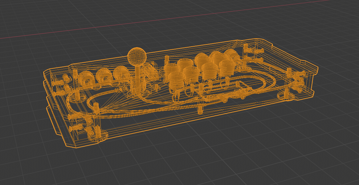Click the wireframe joystick ball top

coord(137,56)
